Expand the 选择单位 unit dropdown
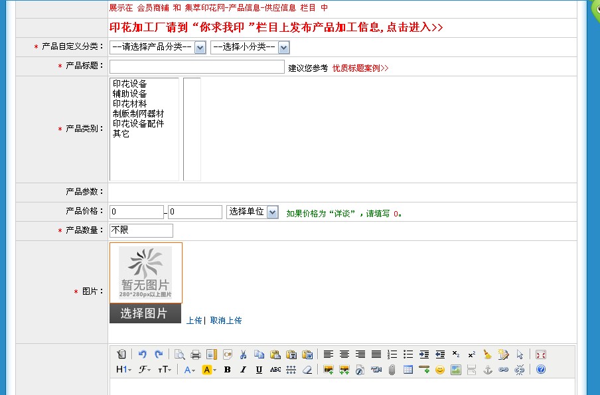This screenshot has height=395, width=600. (252, 212)
